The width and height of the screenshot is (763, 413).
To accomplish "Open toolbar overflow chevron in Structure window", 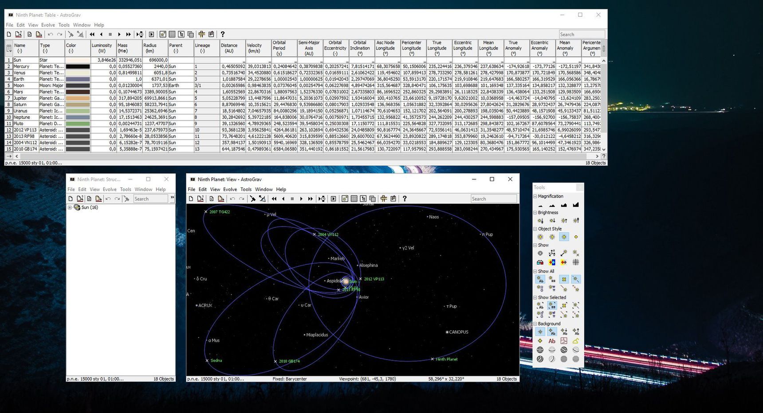I will [x=172, y=198].
